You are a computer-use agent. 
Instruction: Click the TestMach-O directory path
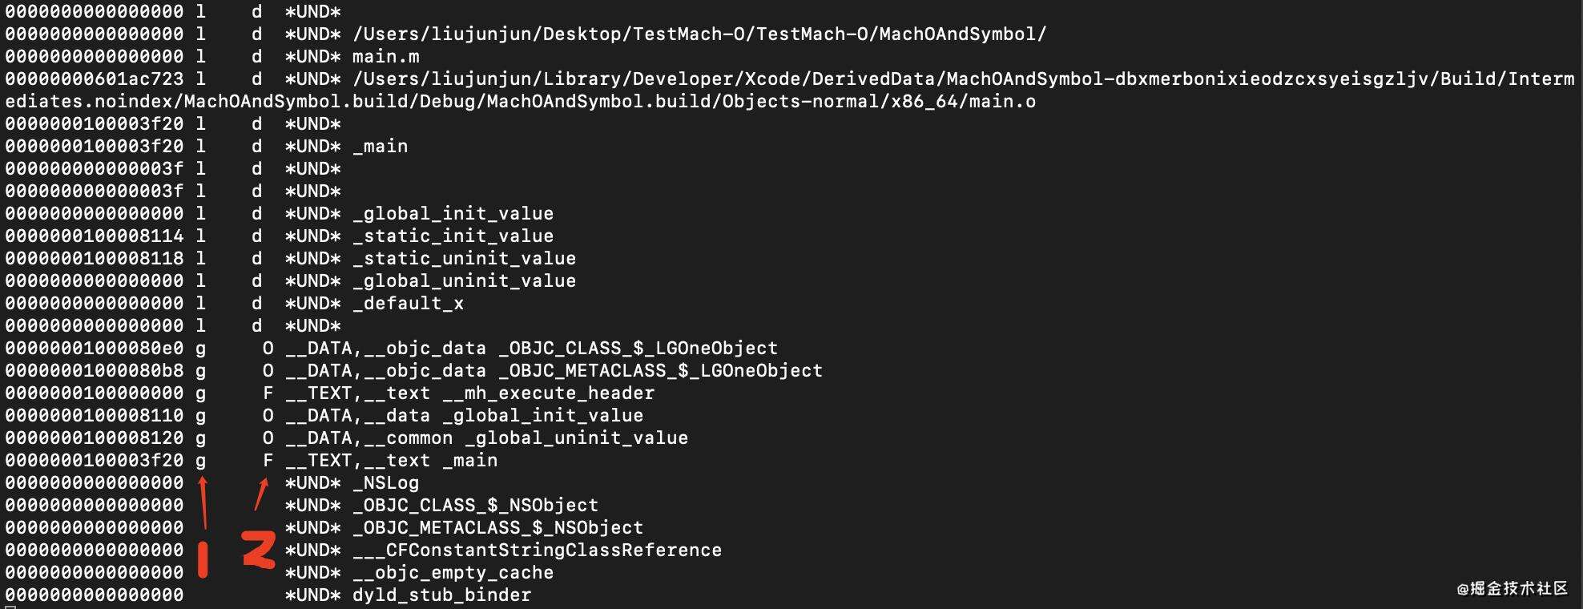[699, 34]
